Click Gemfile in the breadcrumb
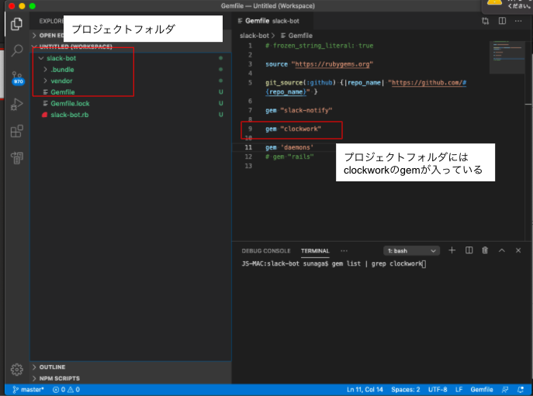 300,36
